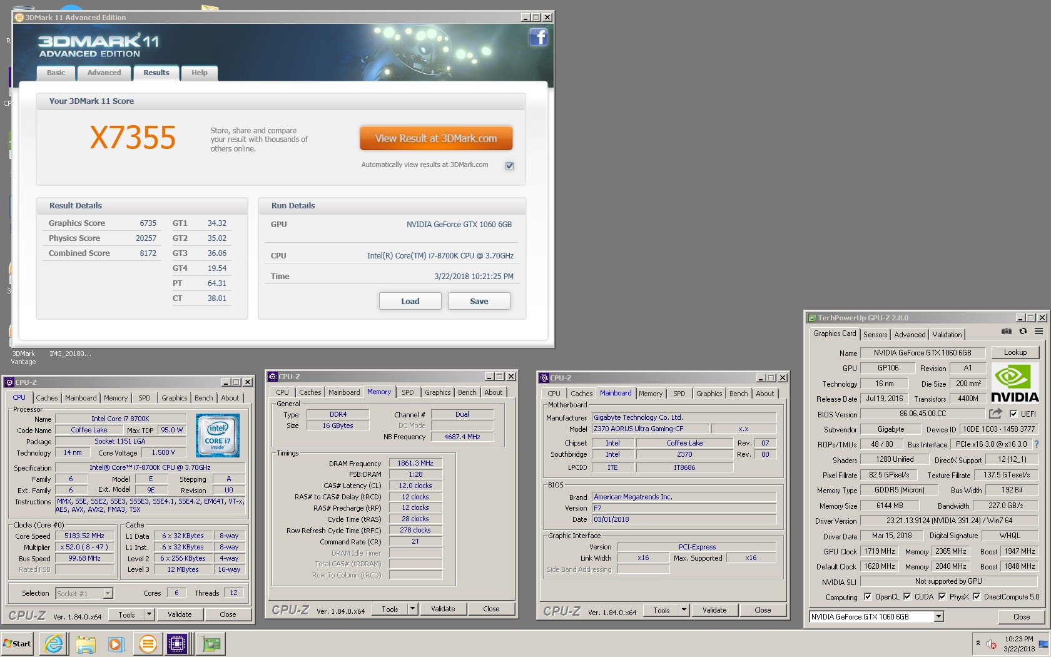This screenshot has width=1051, height=657.
Task: Open Graphics tab in CPU-Z Mainboard window
Action: (709, 394)
